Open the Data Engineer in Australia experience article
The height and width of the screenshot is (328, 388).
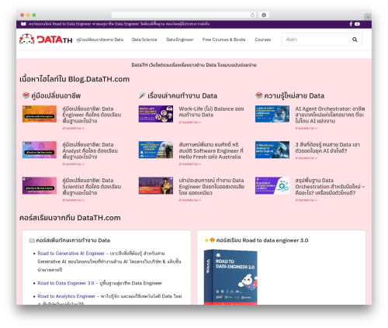212,186
